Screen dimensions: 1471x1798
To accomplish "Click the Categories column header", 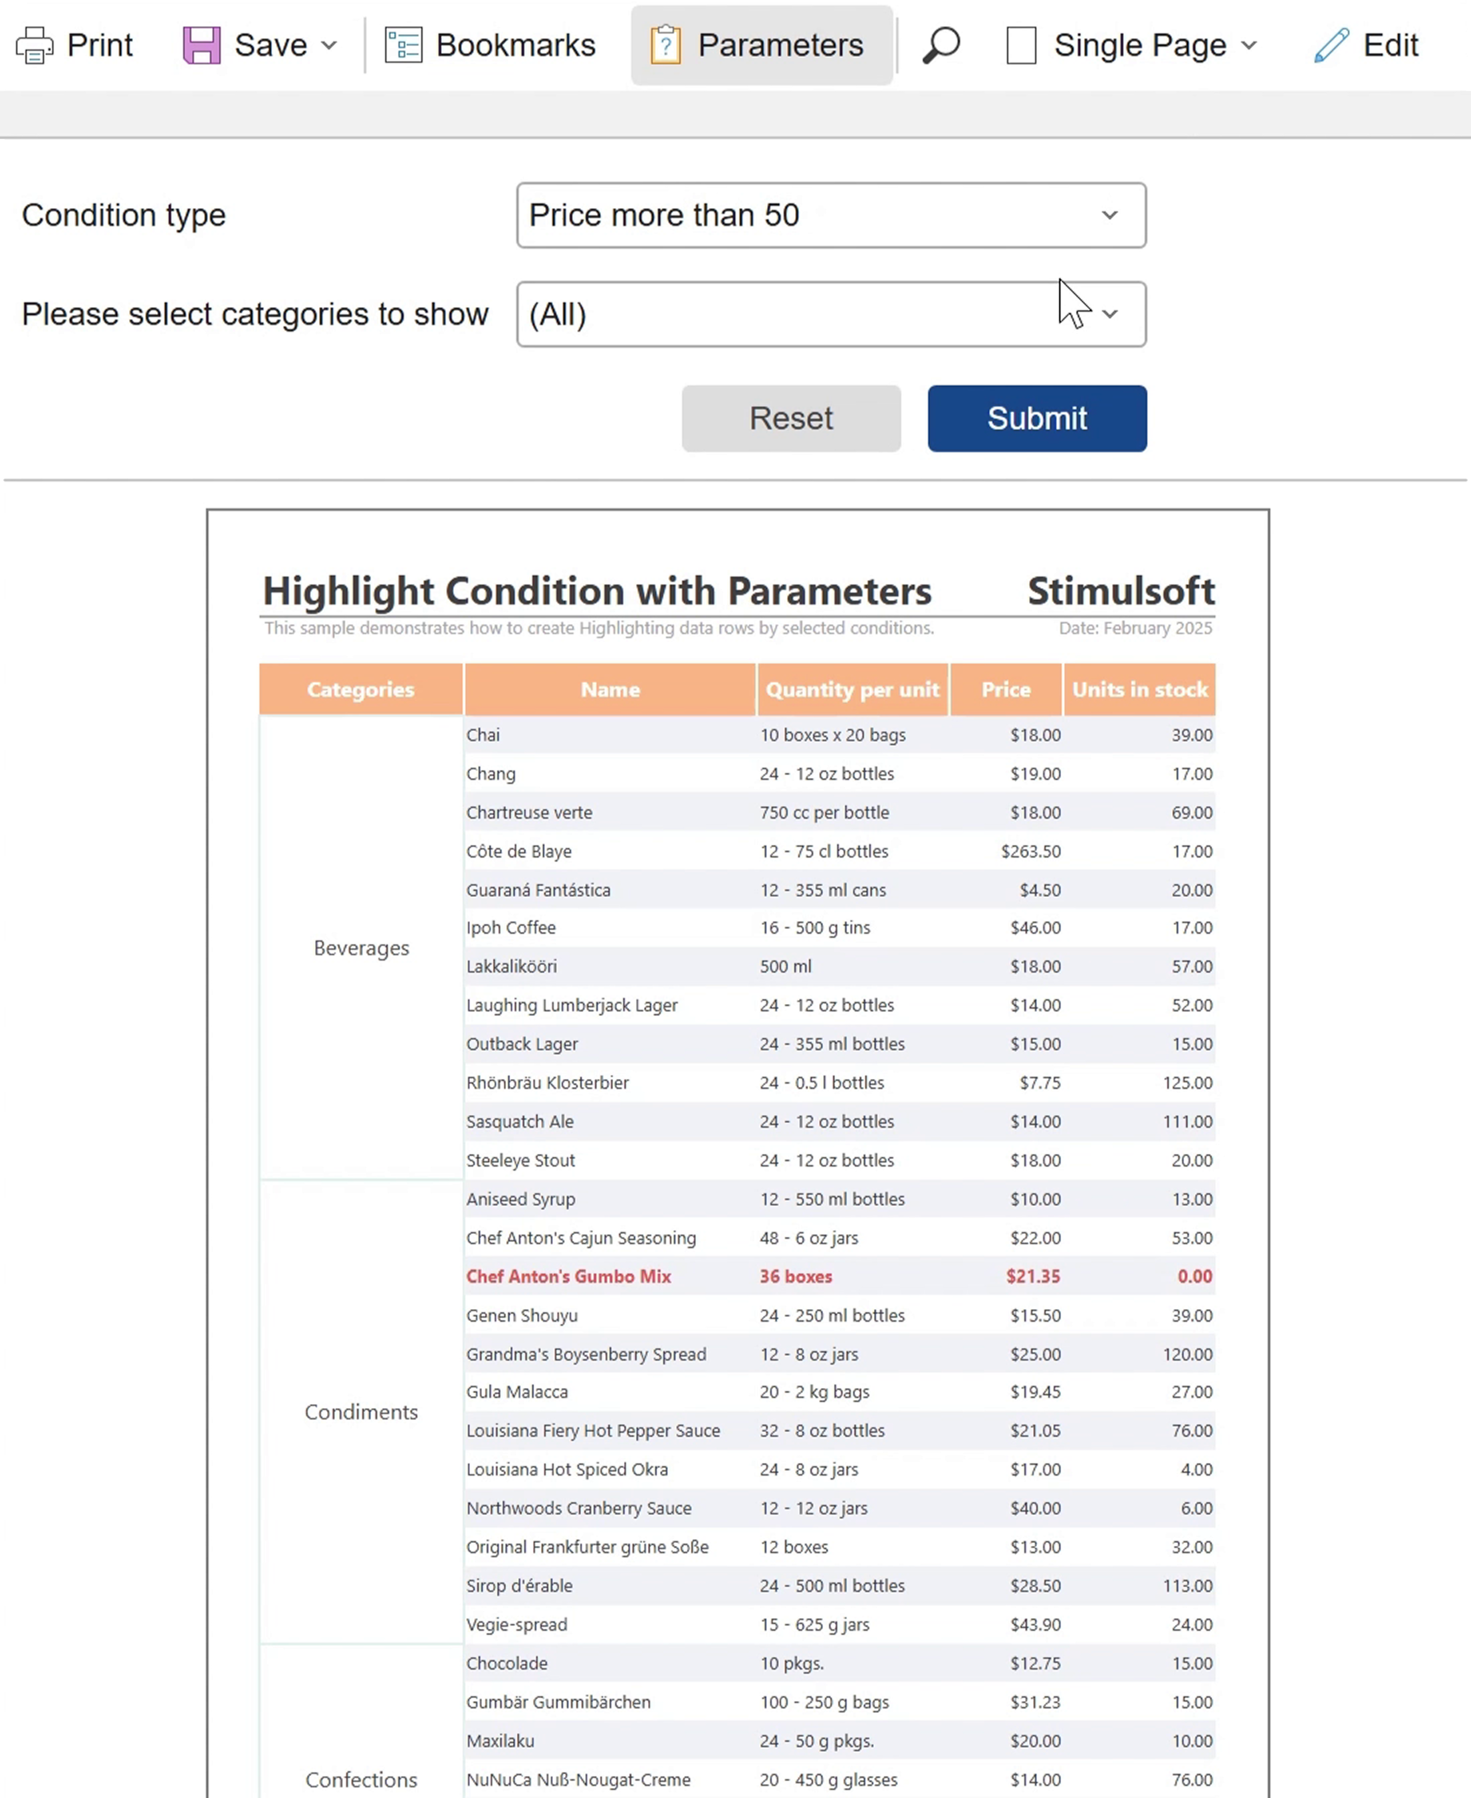I will [361, 689].
